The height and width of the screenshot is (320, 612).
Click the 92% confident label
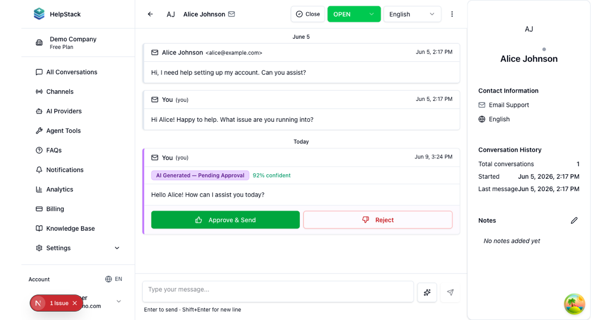(x=271, y=175)
